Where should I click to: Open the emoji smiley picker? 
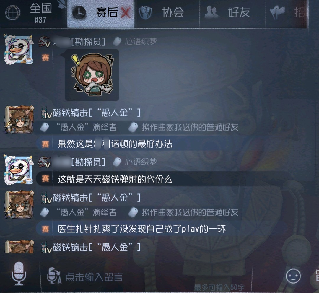[x=293, y=276]
